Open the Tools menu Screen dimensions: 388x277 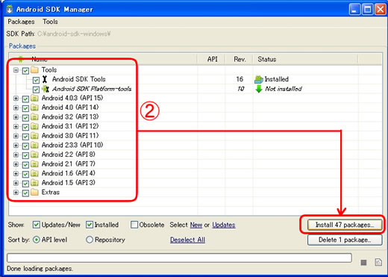pyautogui.click(x=50, y=22)
